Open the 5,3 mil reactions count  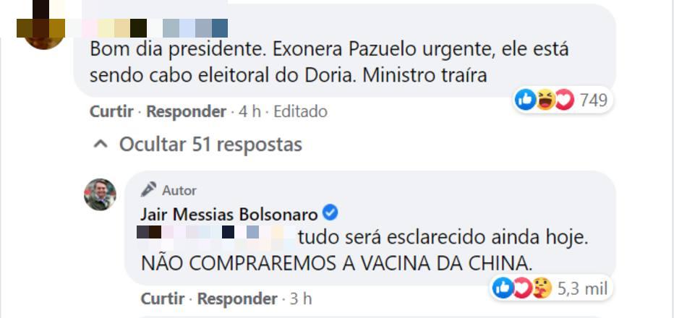583,288
